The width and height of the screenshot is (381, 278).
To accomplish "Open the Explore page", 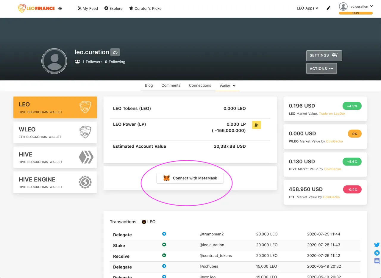I will pos(113,8).
